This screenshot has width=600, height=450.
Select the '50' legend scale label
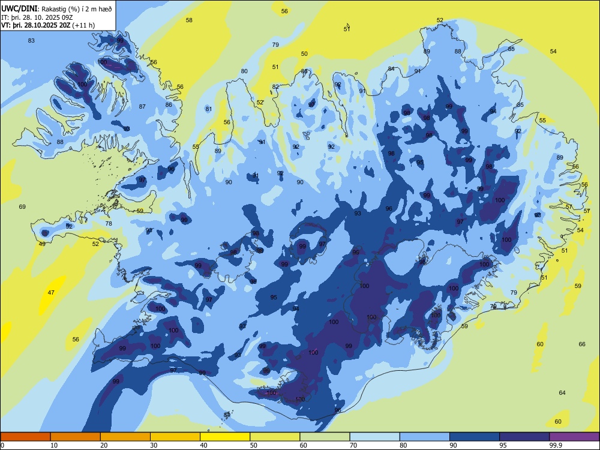254,445
